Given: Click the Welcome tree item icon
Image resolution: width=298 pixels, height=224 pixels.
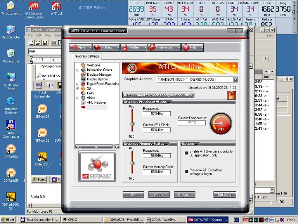Looking at the screenshot, I should 83,65.
